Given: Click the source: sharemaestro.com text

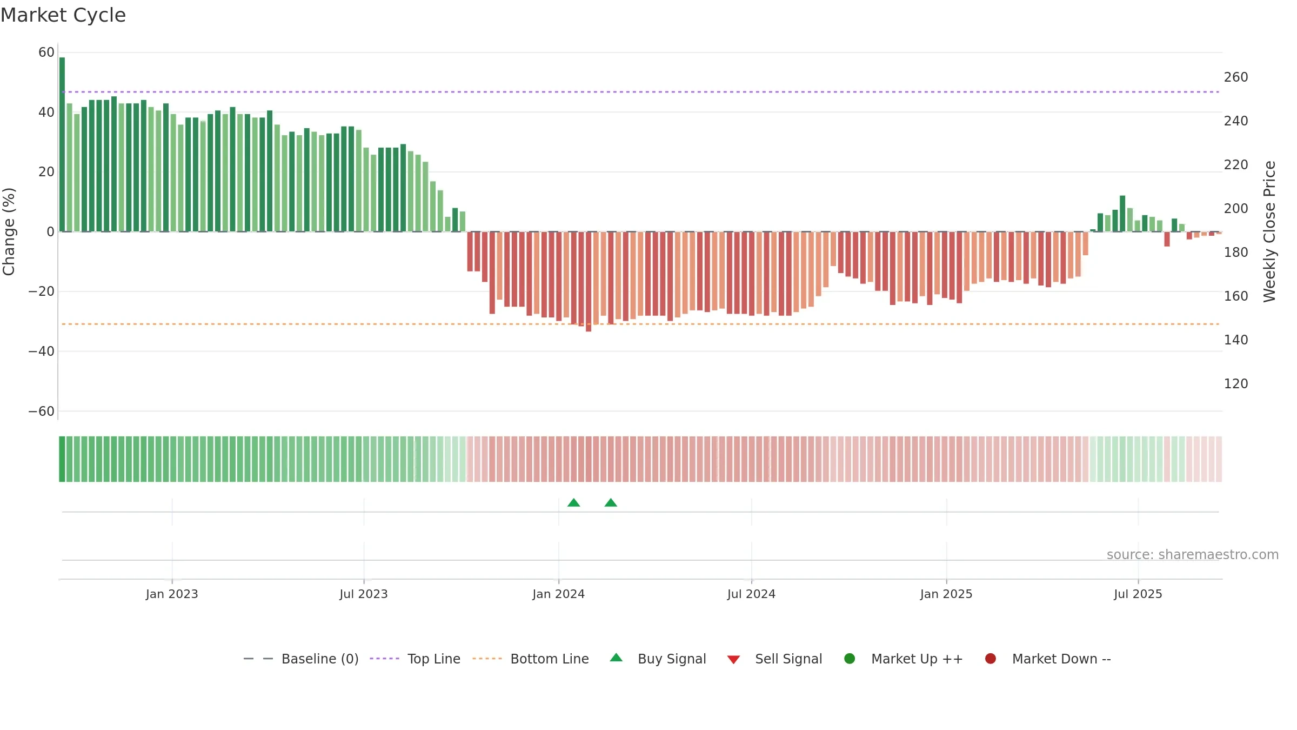Looking at the screenshot, I should coord(1193,555).
